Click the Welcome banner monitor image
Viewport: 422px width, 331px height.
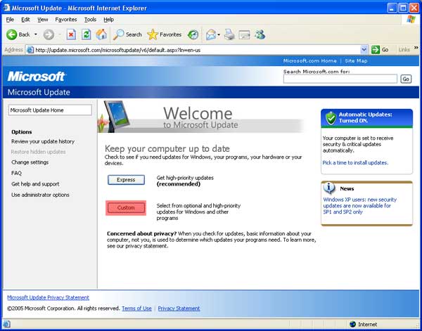click(x=117, y=116)
